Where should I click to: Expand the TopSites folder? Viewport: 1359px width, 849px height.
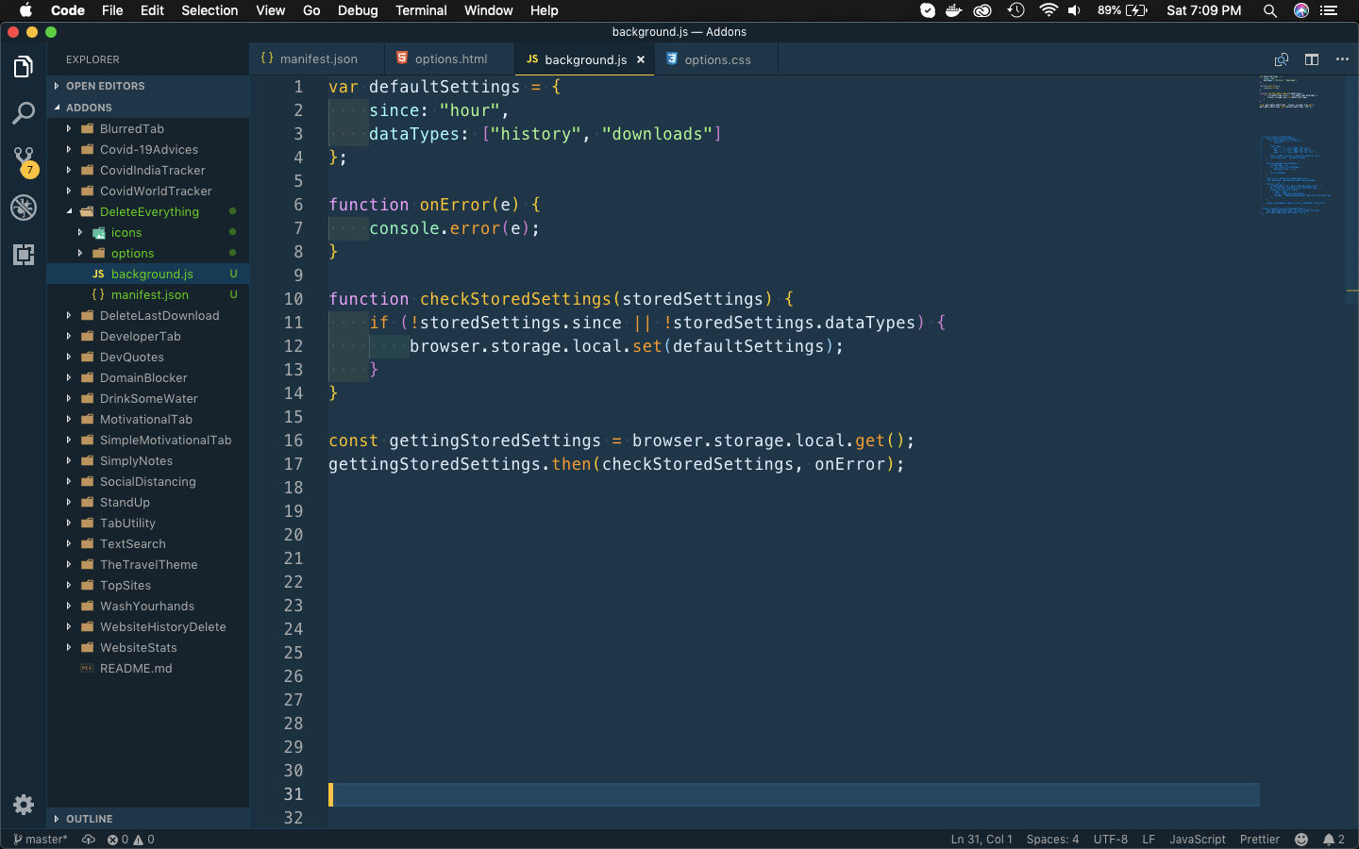point(148,586)
